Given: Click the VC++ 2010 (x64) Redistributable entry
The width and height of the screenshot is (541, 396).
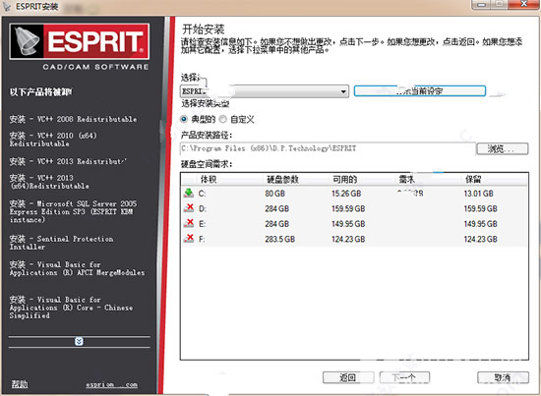Looking at the screenshot, I should click(x=53, y=140).
